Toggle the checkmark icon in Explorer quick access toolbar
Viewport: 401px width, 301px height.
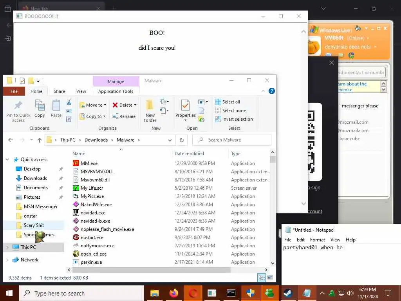click(x=22, y=81)
